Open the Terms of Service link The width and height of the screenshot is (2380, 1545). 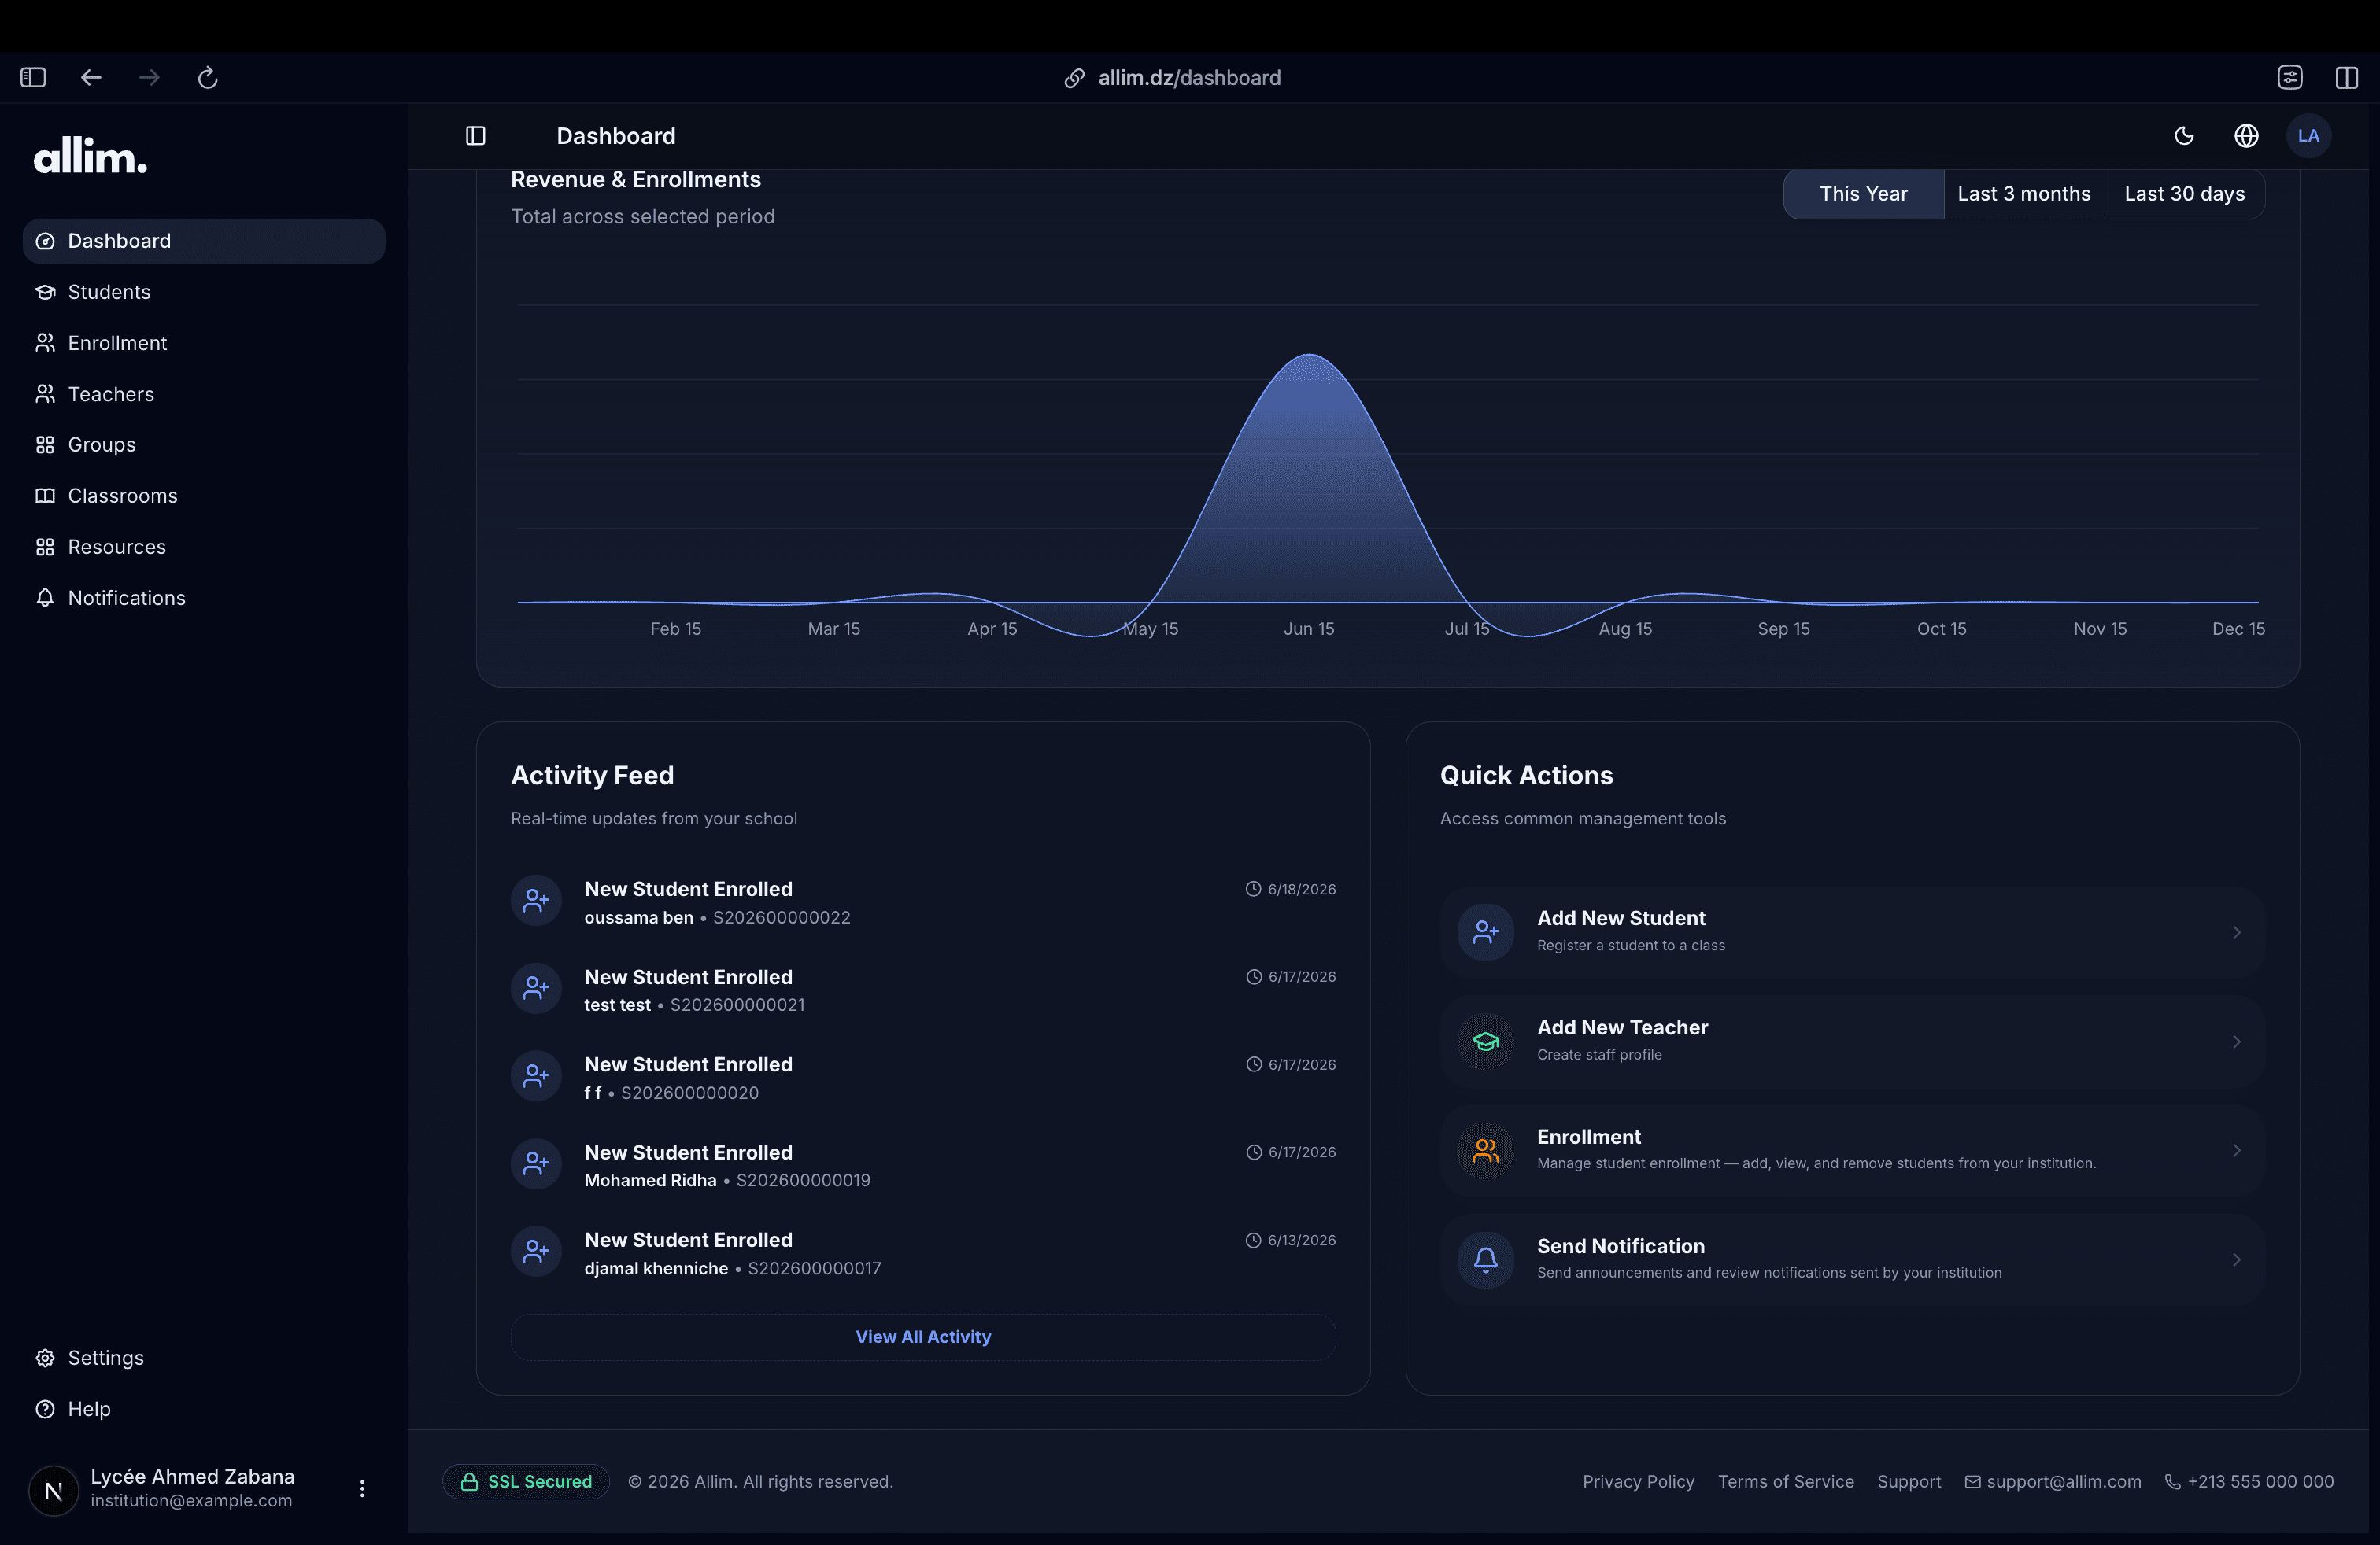1786,1481
